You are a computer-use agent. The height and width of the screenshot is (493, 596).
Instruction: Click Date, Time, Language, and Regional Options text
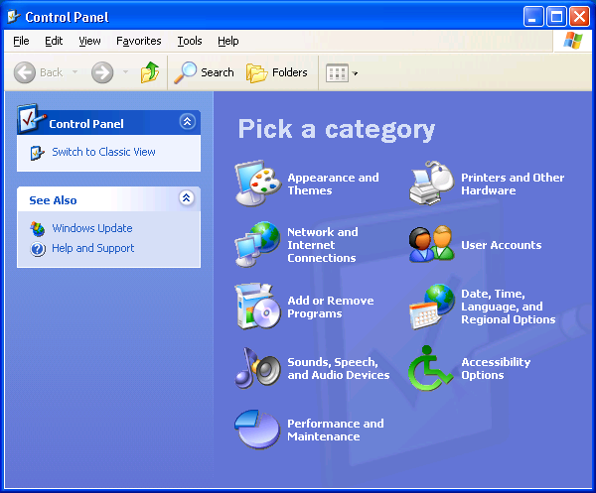click(x=508, y=307)
